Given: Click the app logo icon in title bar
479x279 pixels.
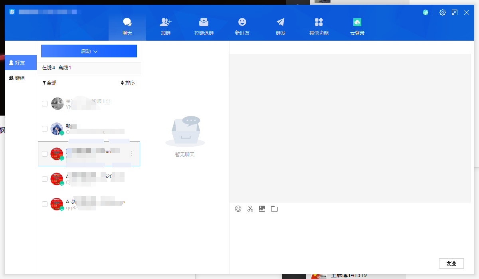Looking at the screenshot, I should (x=12, y=12).
